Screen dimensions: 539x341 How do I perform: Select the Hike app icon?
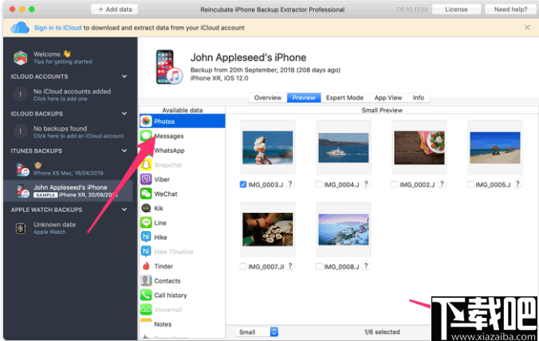point(146,237)
